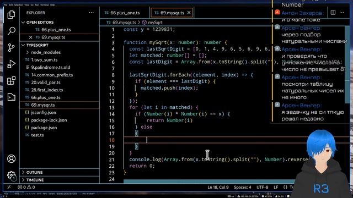Open the errors and warnings status indicator
Image resolution: width=353 pixels, height=198 pixels.
point(26,187)
